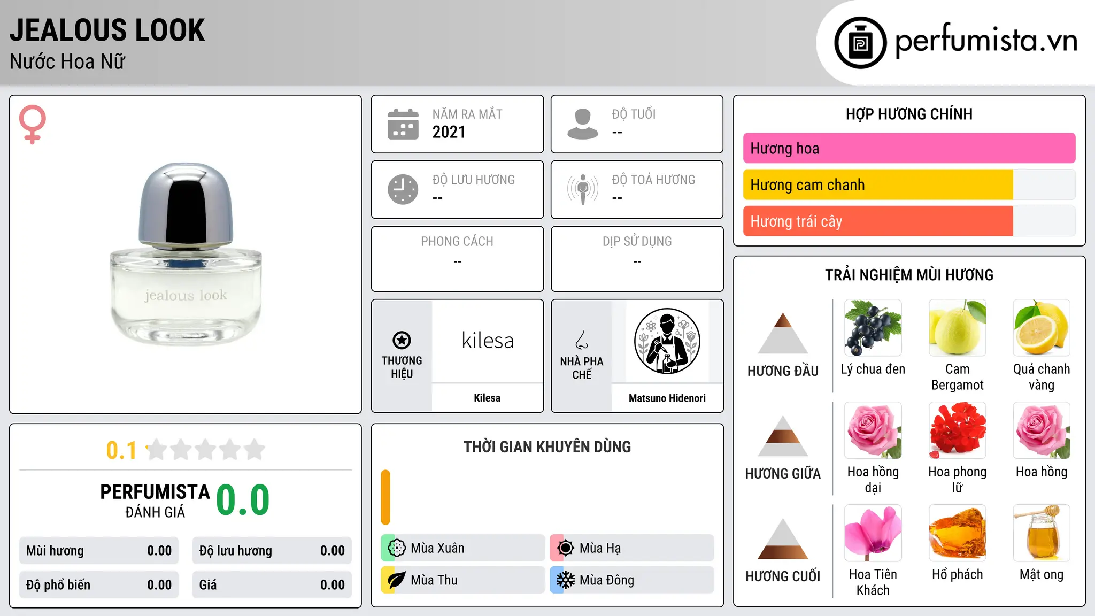Click the Hương giữa label
The width and height of the screenshot is (1095, 616).
[x=783, y=474]
